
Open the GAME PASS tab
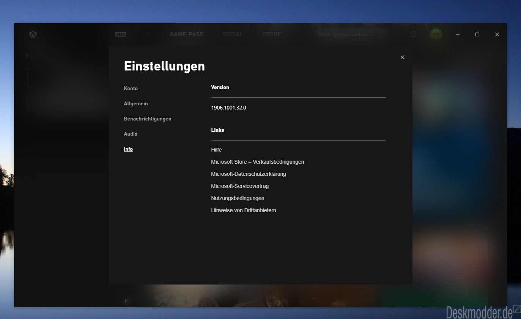coord(187,34)
